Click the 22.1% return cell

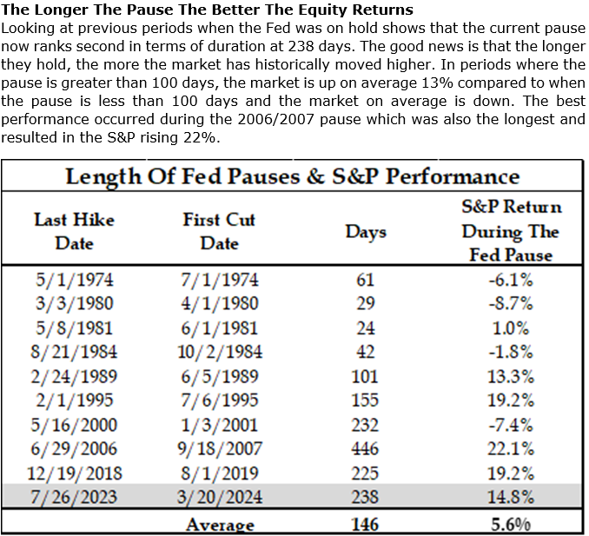point(509,449)
